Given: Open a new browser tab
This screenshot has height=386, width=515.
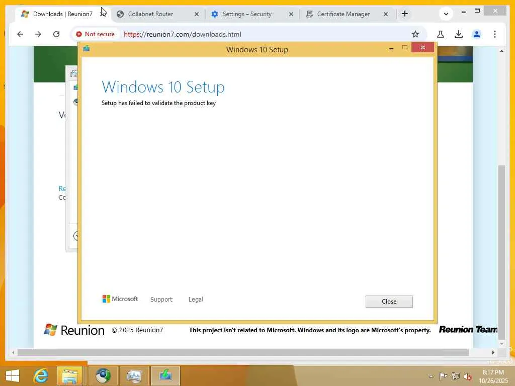Looking at the screenshot, I should (x=405, y=14).
